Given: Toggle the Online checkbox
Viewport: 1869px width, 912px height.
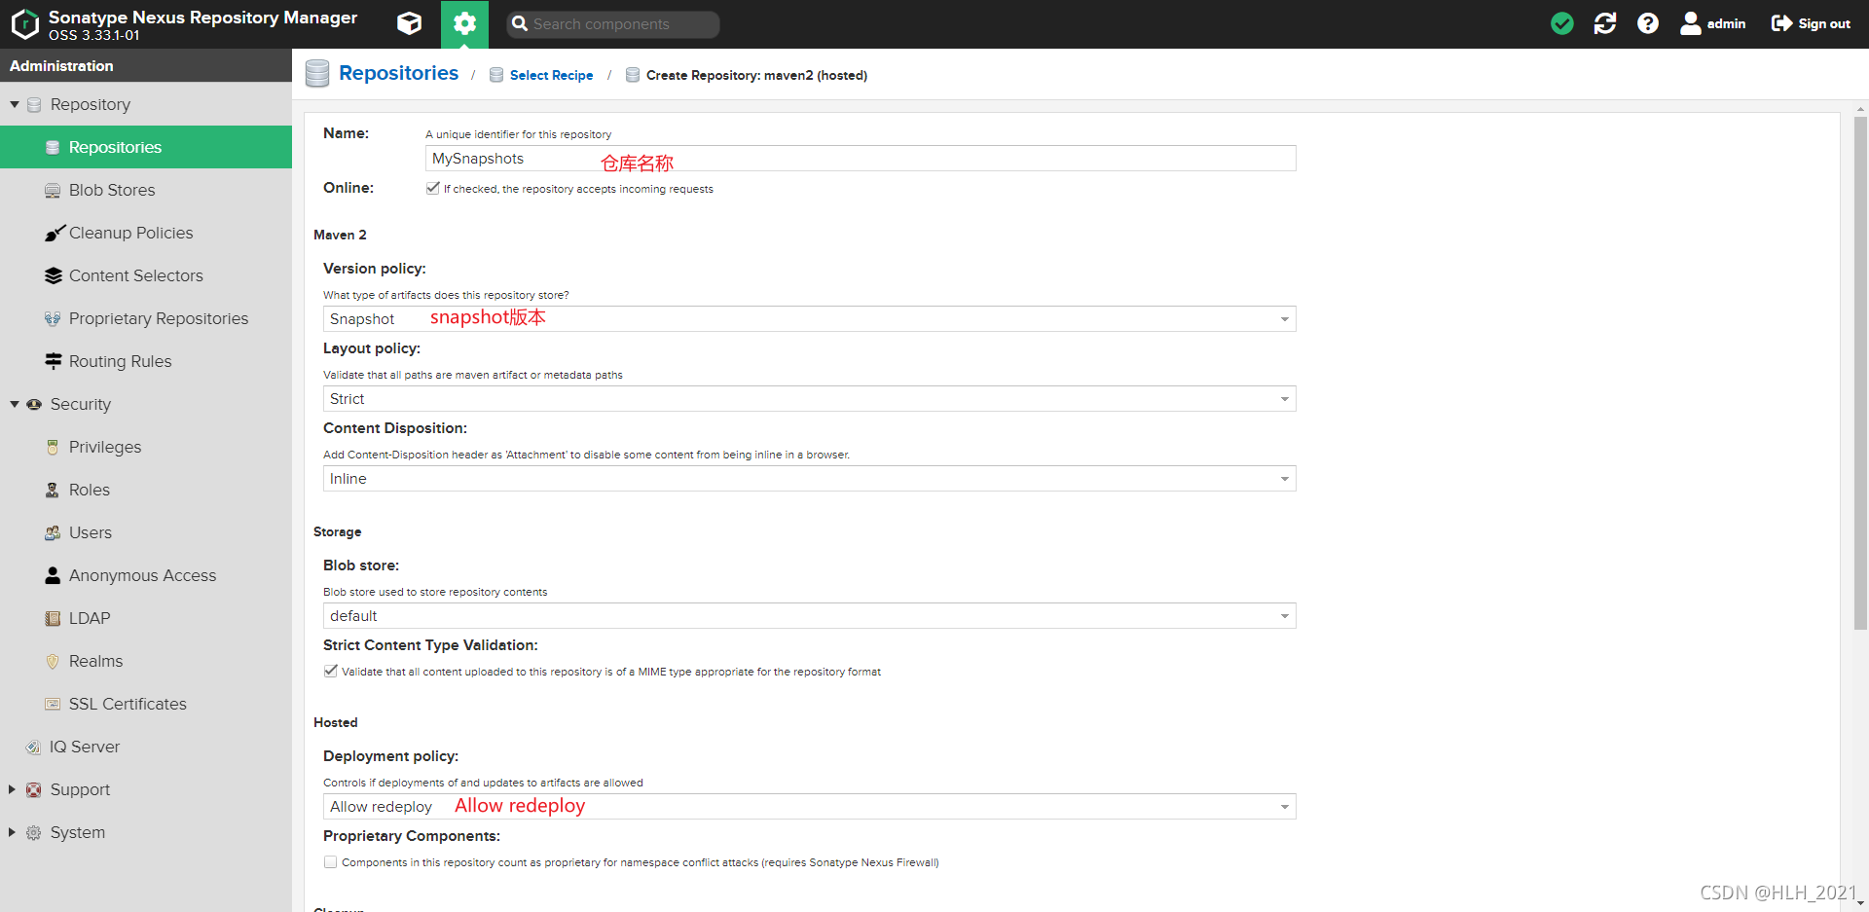Looking at the screenshot, I should [432, 188].
